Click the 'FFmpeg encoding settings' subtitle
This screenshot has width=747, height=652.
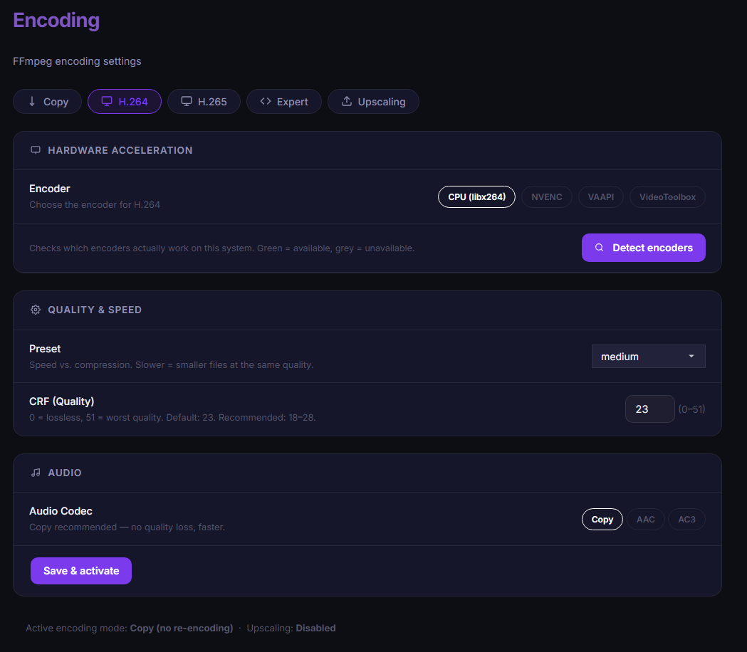coord(77,61)
